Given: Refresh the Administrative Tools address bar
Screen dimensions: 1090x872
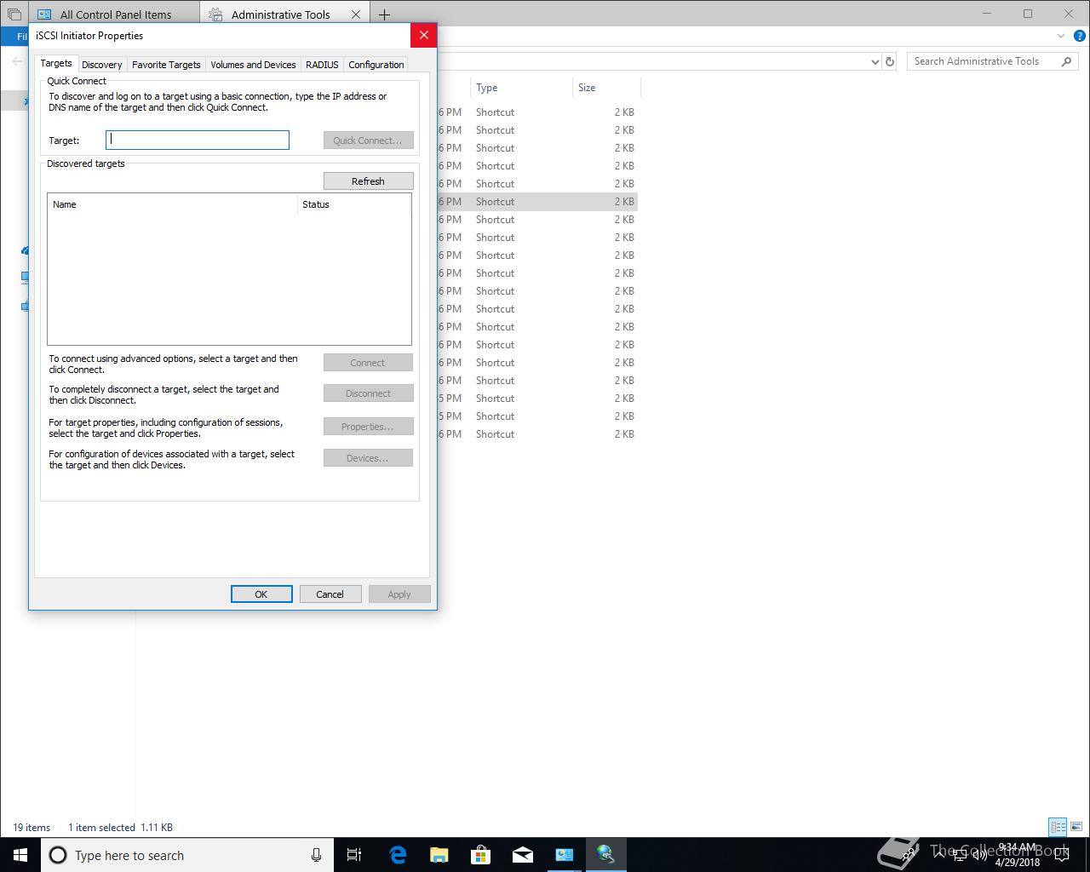Looking at the screenshot, I should [890, 61].
